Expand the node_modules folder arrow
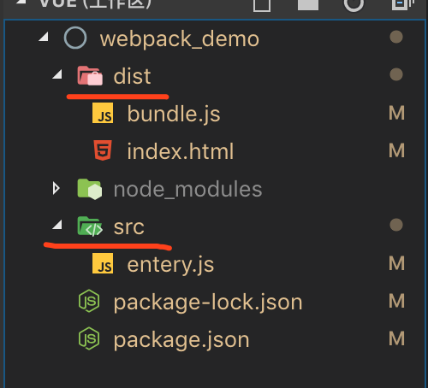428x388 pixels. point(56,188)
